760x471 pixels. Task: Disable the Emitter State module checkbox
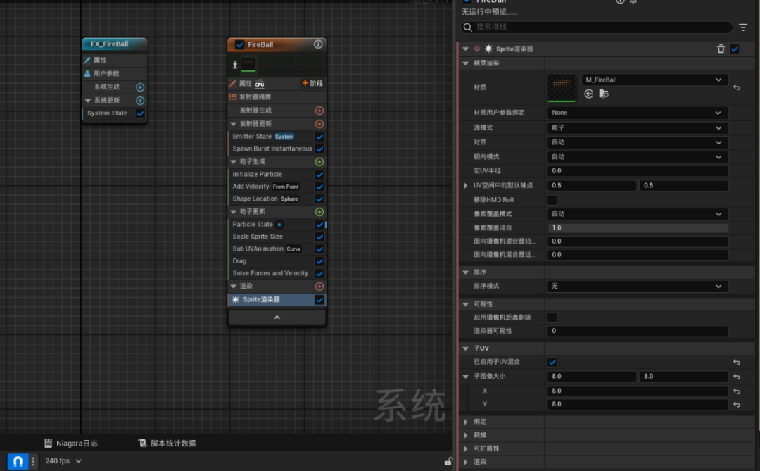click(319, 137)
